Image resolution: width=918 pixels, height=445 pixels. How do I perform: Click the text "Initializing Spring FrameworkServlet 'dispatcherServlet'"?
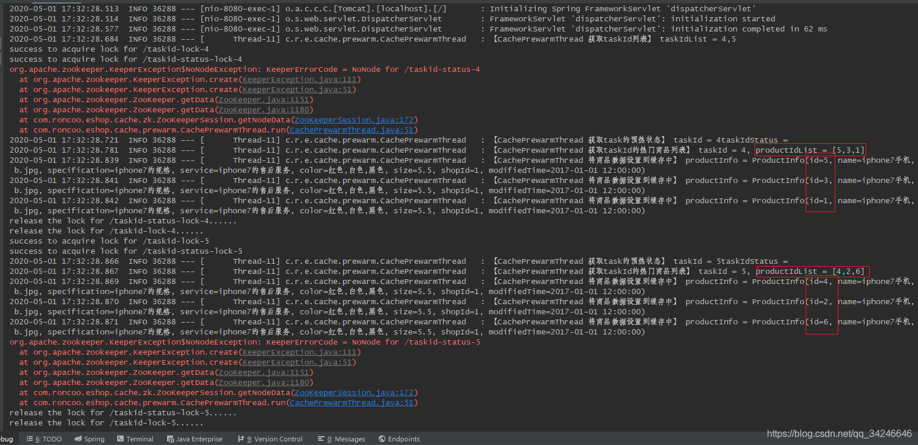point(623,9)
